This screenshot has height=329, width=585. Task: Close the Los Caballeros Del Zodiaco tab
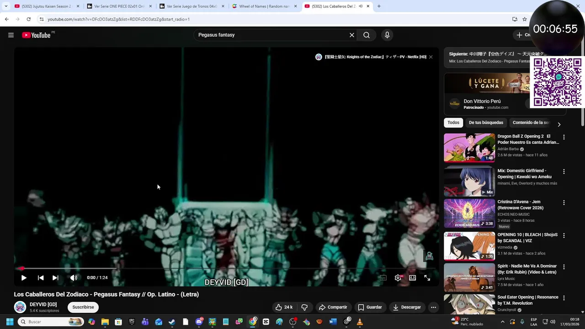pyautogui.click(x=368, y=6)
